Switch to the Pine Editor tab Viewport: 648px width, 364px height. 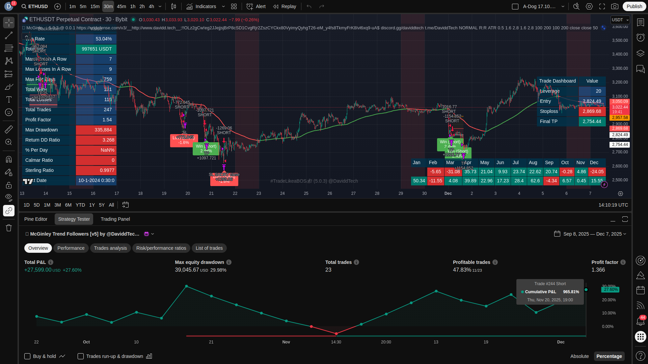[36, 219]
